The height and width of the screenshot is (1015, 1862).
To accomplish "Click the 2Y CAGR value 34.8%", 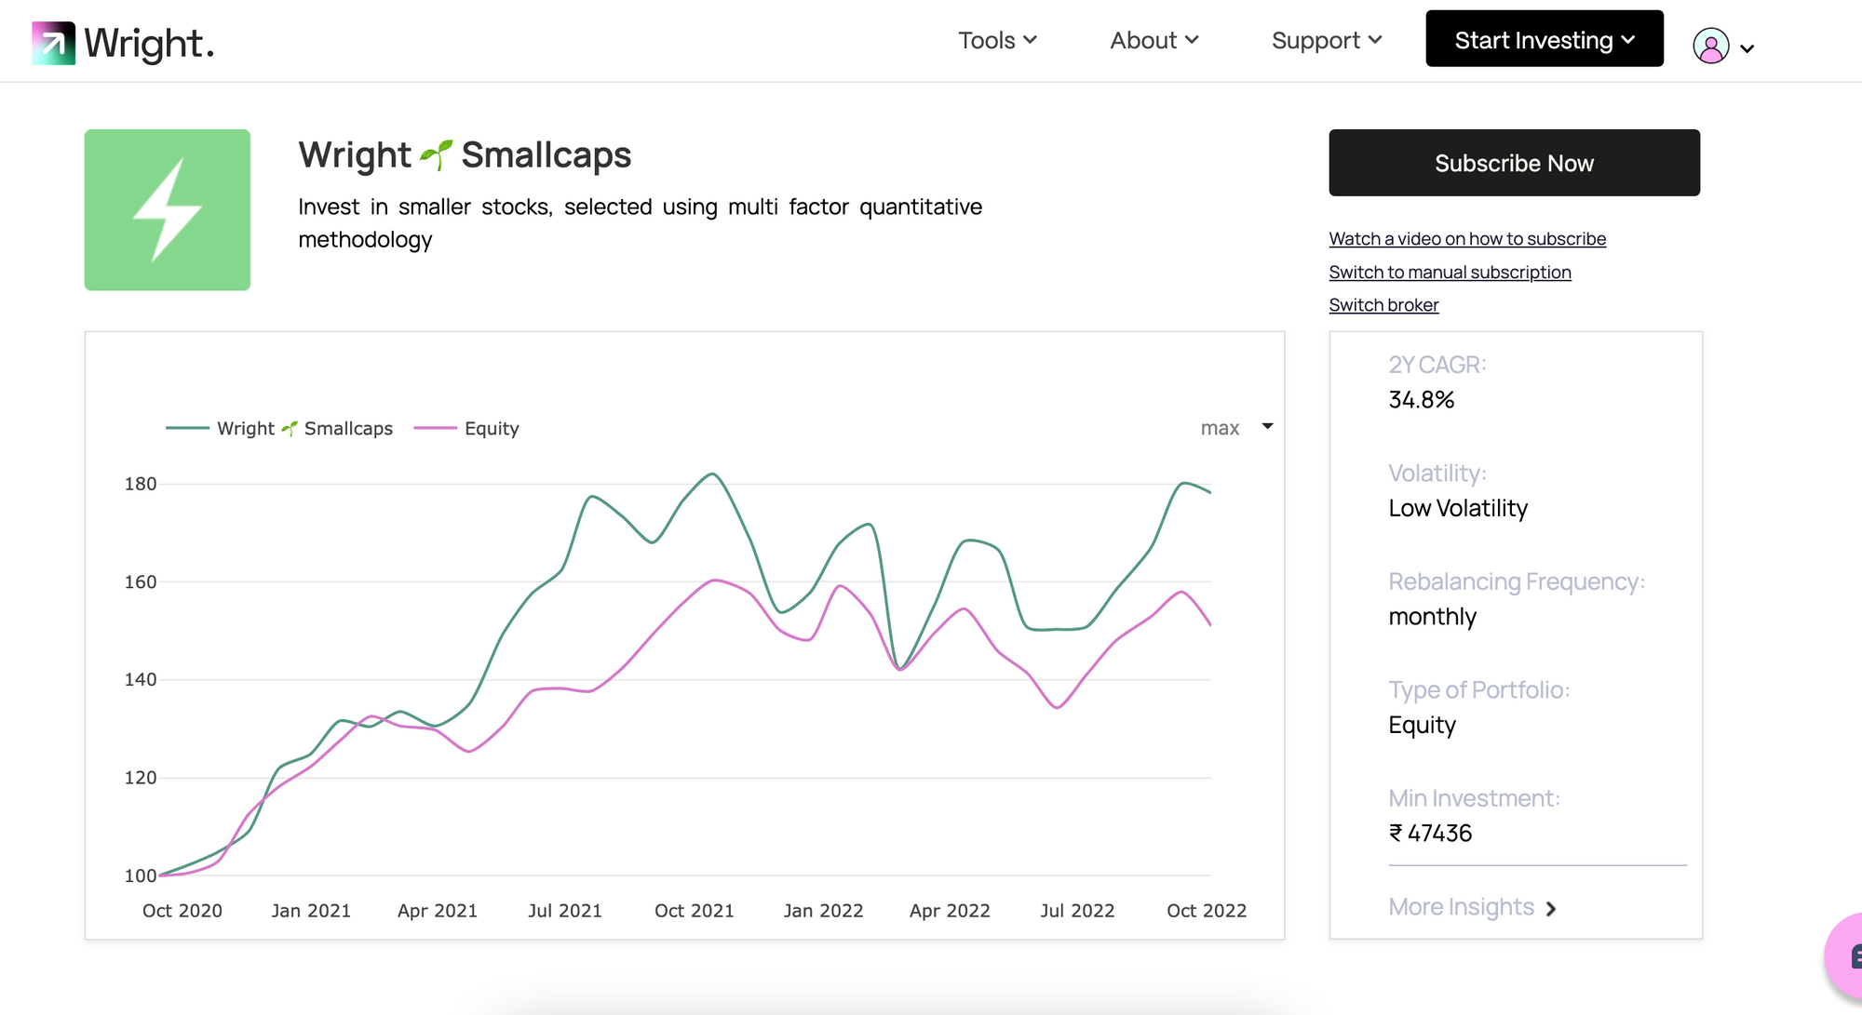I will click(1421, 400).
